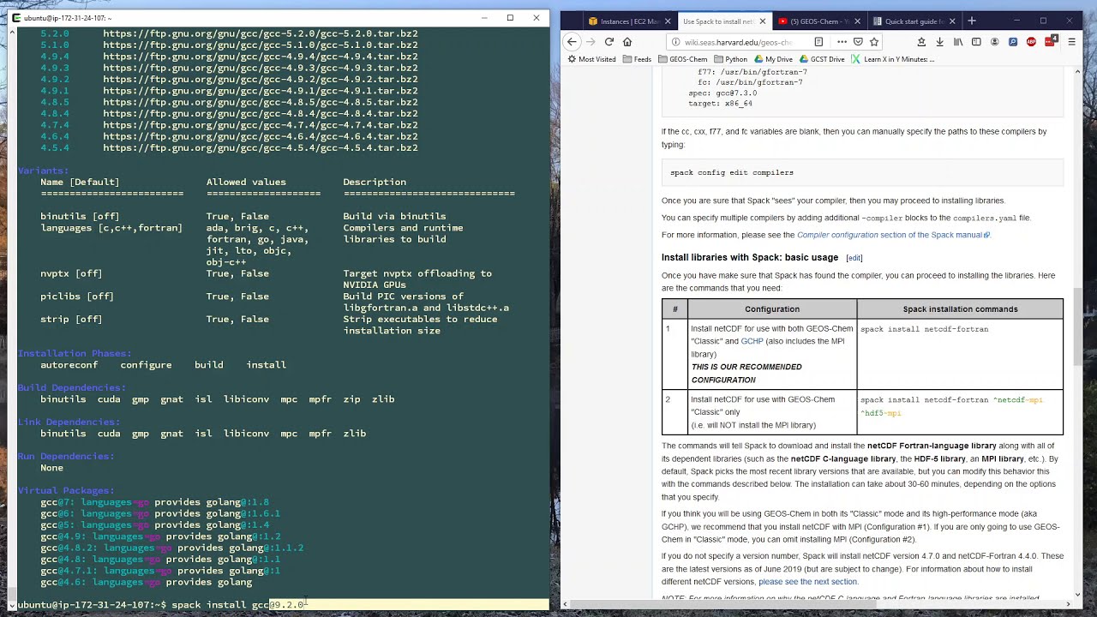Click 'binutils [off]' variant in terminal
The height and width of the screenshot is (617, 1097).
pyautogui.click(x=80, y=216)
